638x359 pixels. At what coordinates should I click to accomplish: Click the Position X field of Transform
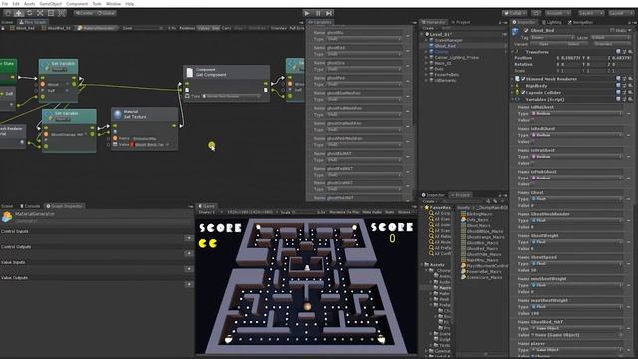[x=571, y=58]
